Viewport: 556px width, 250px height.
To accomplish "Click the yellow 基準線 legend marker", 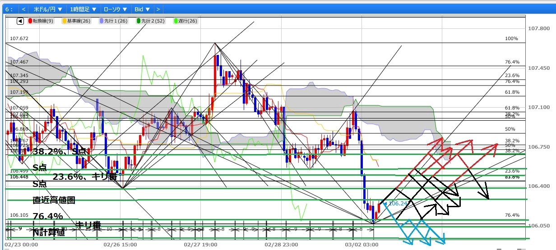I will pos(65,21).
